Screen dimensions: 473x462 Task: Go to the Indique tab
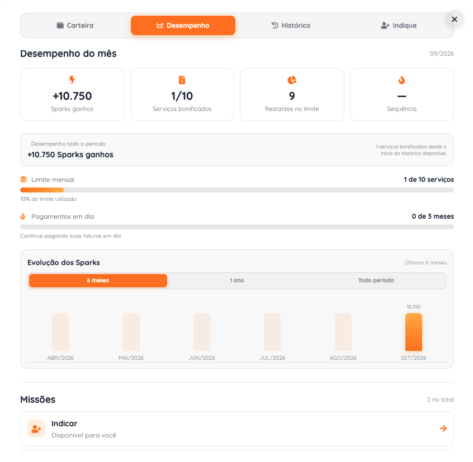click(x=399, y=26)
